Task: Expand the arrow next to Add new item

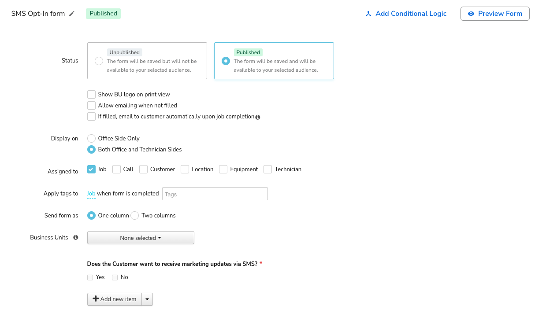Action: 147,299
